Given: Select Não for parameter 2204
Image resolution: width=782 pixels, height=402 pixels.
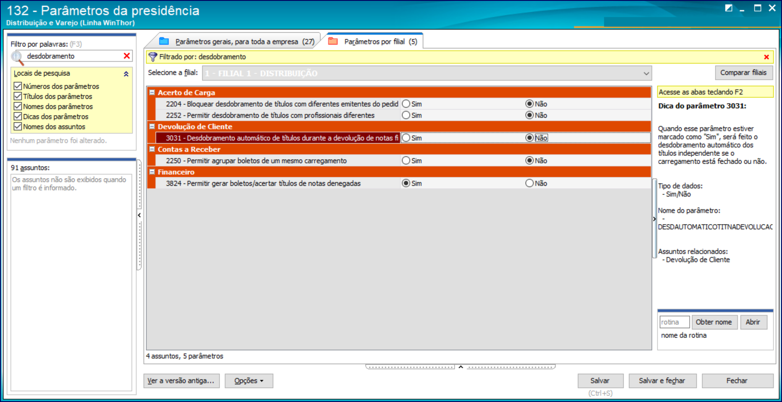Looking at the screenshot, I should click(x=529, y=104).
